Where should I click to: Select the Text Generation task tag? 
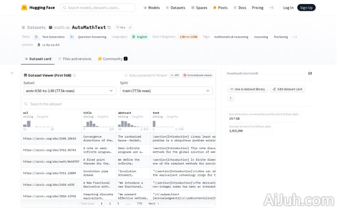point(50,37)
